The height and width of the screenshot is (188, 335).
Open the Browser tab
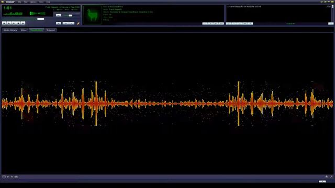(51, 30)
